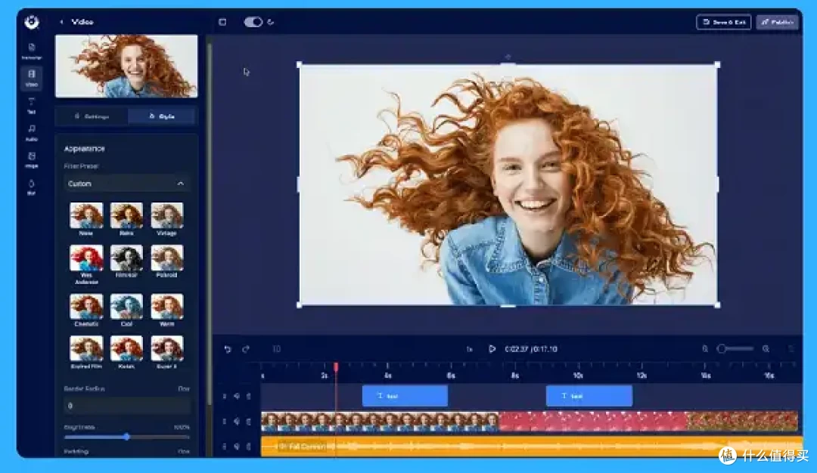This screenshot has width=817, height=473.
Task: Click the delete icon on audio track
Action: [x=249, y=447]
